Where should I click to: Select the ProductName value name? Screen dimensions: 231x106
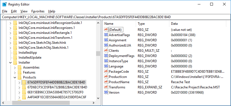tap(119, 82)
